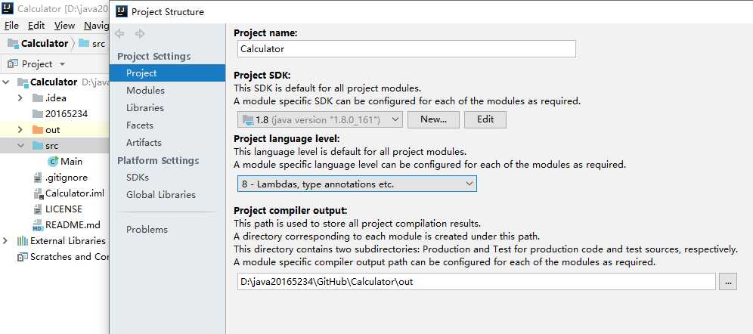This screenshot has height=334, width=753.
Task: Open the Edit menu
Action: coord(36,26)
